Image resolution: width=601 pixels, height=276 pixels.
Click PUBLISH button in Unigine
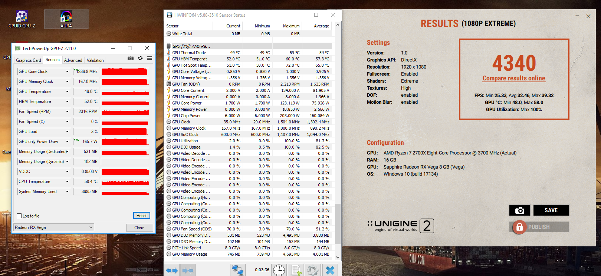[x=539, y=227]
